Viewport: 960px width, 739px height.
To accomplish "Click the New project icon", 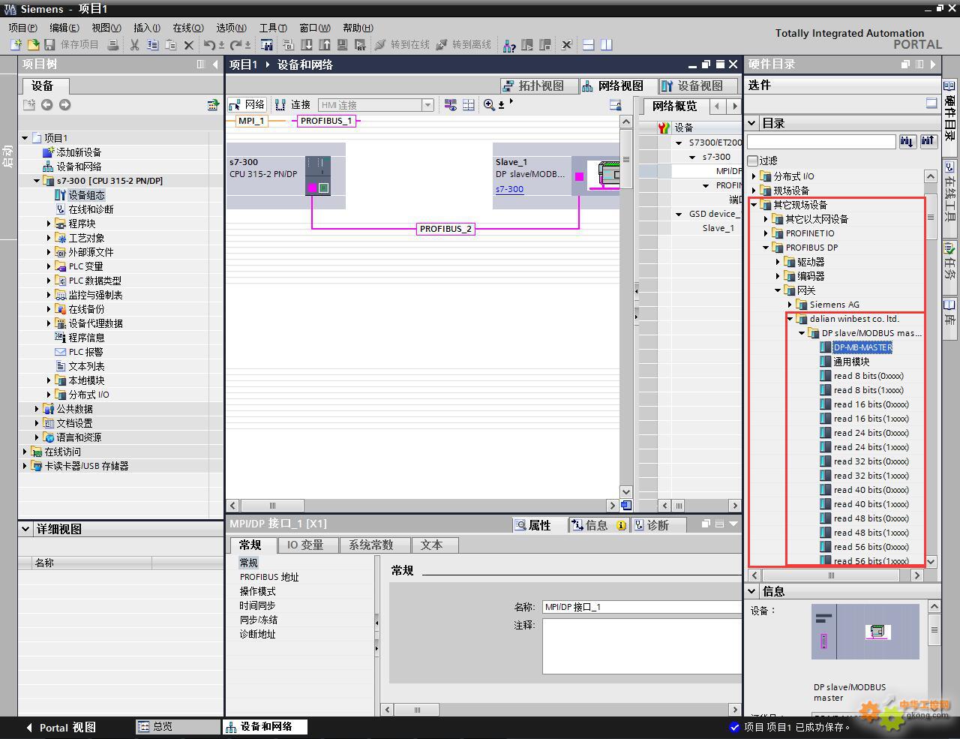I will tap(16, 45).
